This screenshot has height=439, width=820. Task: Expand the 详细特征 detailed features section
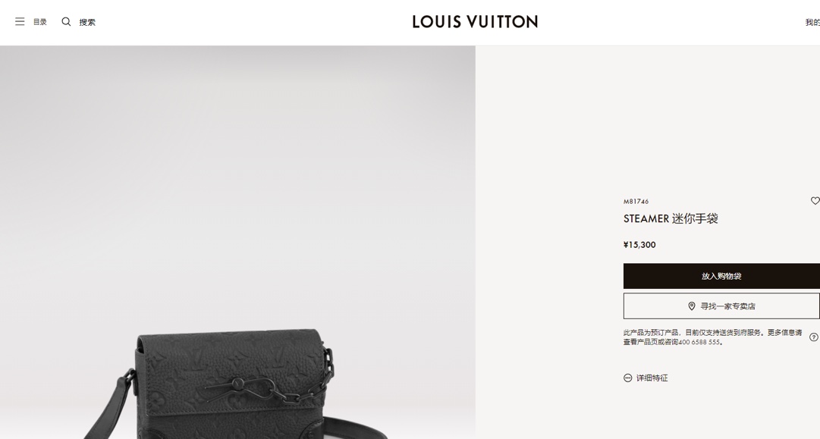click(652, 378)
